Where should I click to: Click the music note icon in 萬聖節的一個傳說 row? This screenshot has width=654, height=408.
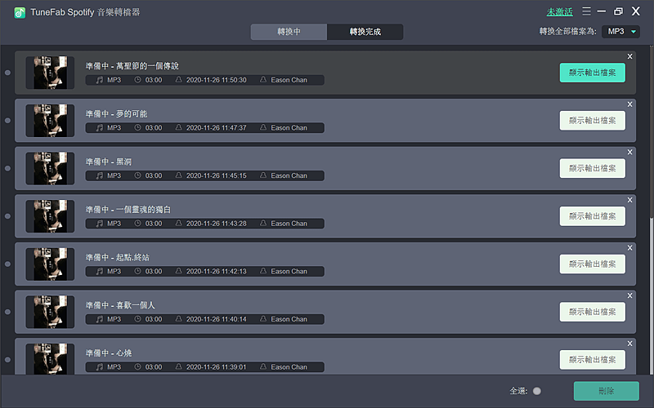tap(99, 80)
